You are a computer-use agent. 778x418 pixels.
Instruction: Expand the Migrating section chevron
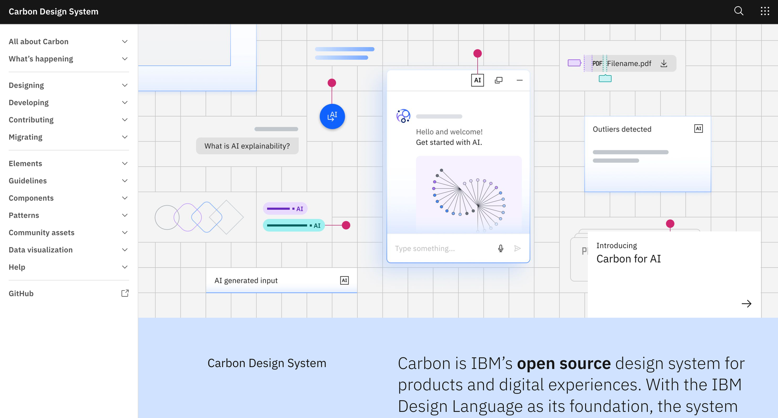coord(124,137)
